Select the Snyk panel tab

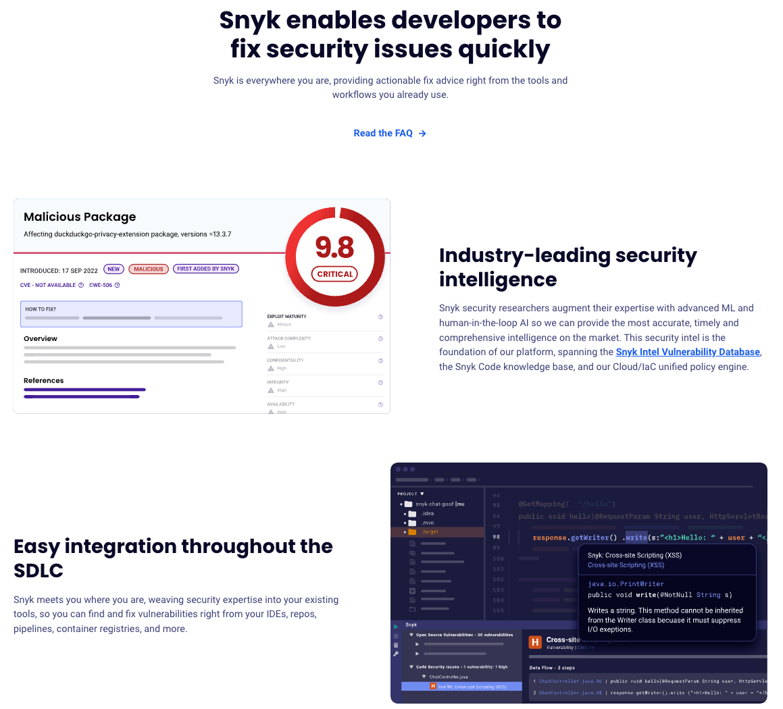click(x=411, y=625)
